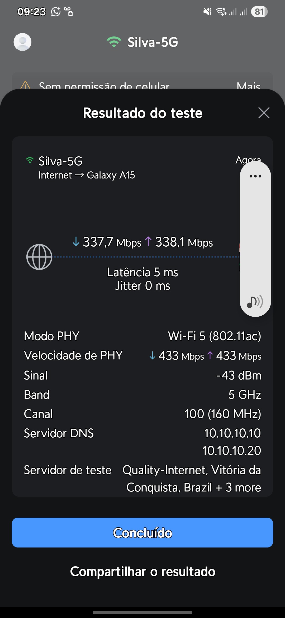Adjust the white media volume slider
This screenshot has height=618, width=285.
coord(255,238)
